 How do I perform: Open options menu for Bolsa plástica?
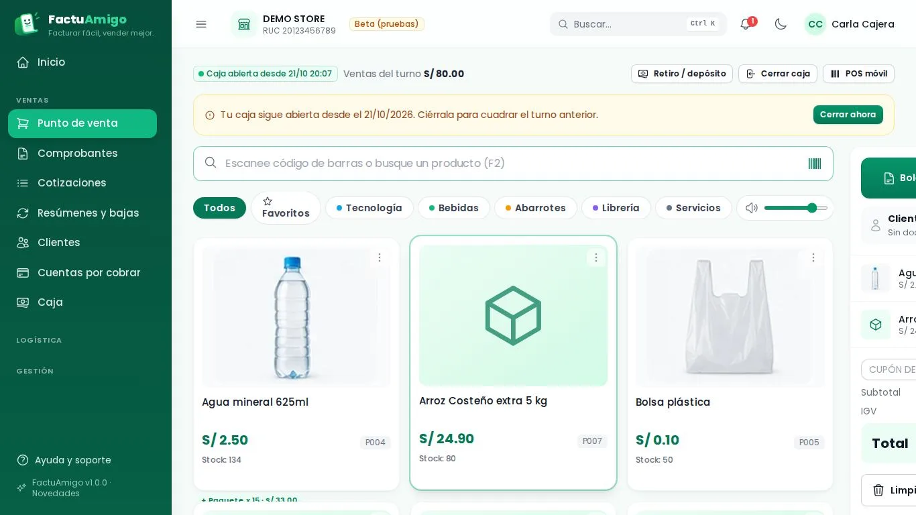[x=813, y=257]
